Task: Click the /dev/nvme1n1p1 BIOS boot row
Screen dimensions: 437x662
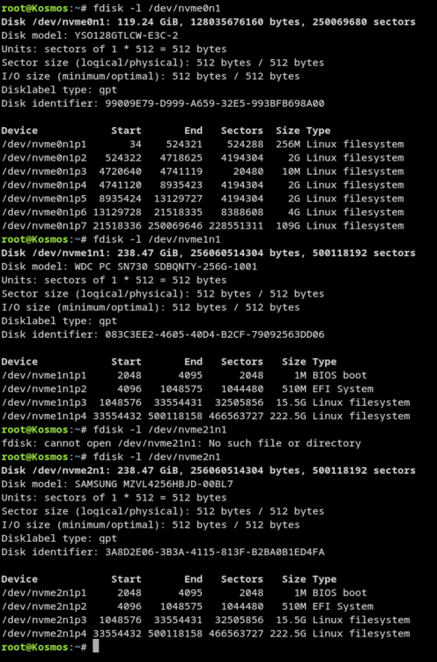Action: [x=184, y=375]
